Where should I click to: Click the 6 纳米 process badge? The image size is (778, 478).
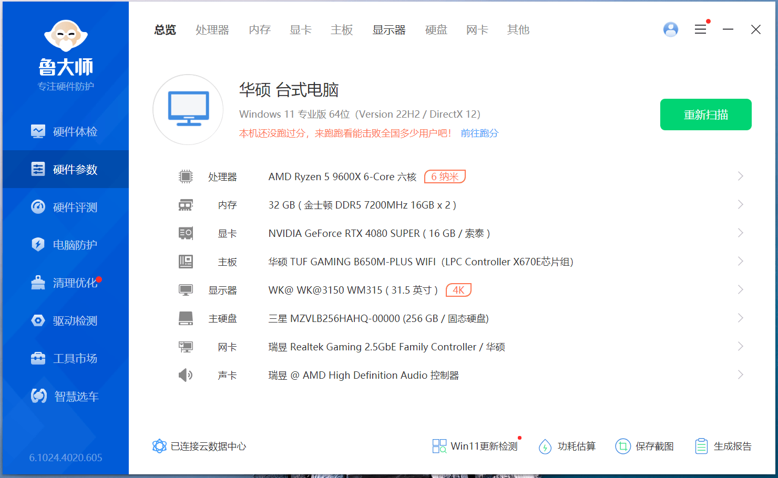point(445,176)
